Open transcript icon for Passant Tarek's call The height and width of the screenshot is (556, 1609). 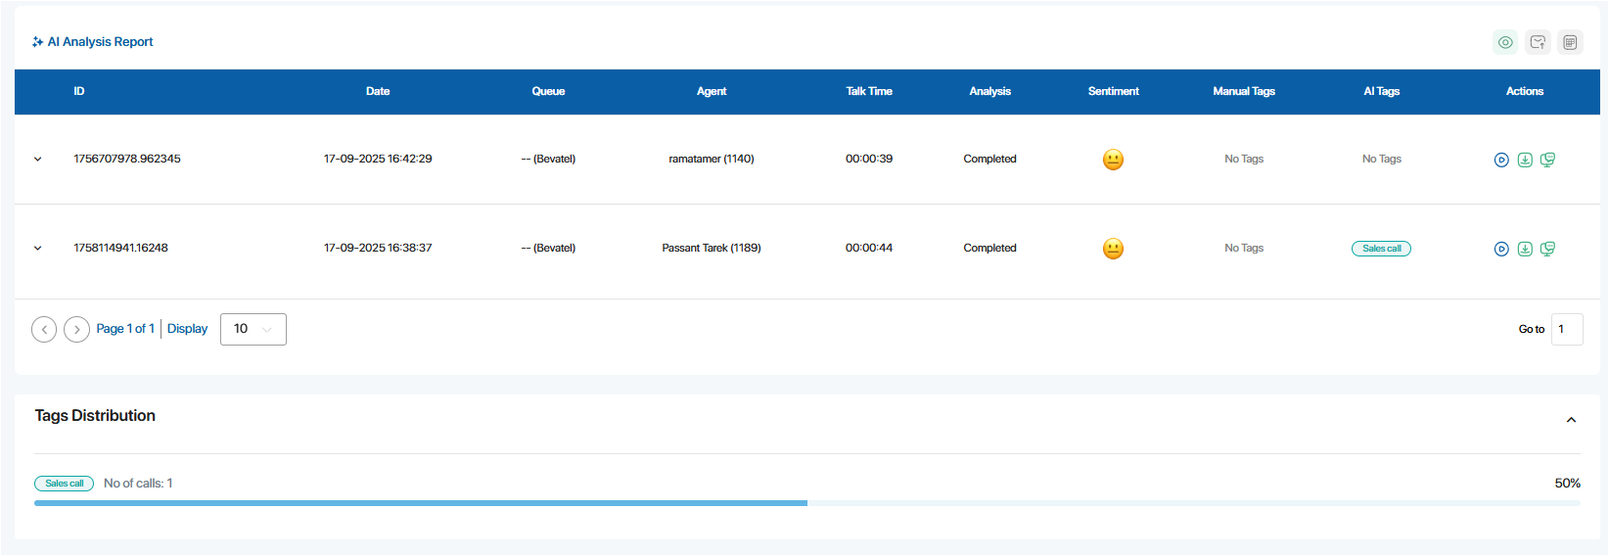(1547, 249)
